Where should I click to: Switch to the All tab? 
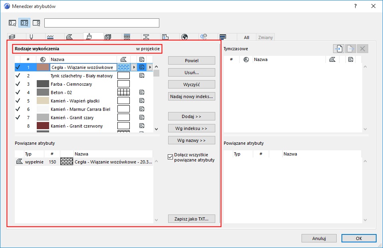tap(246, 37)
